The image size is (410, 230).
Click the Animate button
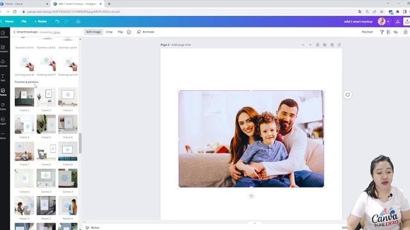(x=145, y=32)
